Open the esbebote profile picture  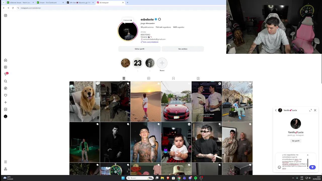128,31
